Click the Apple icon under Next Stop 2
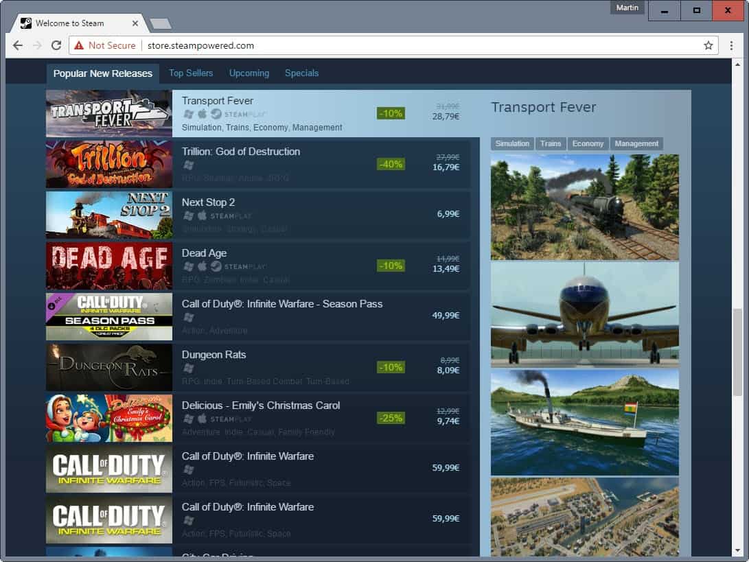 pyautogui.click(x=203, y=215)
